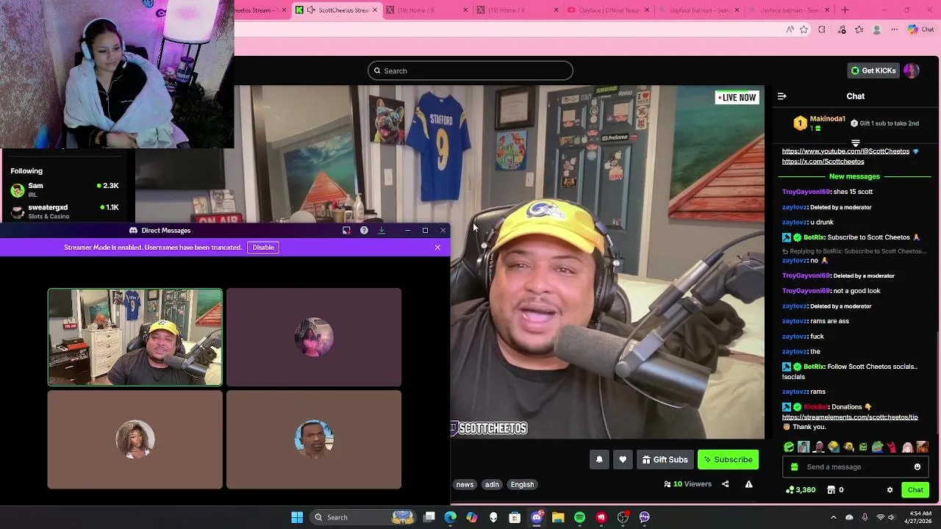941x529 pixels.
Task: Click the Get KICKs button
Action: (x=873, y=71)
